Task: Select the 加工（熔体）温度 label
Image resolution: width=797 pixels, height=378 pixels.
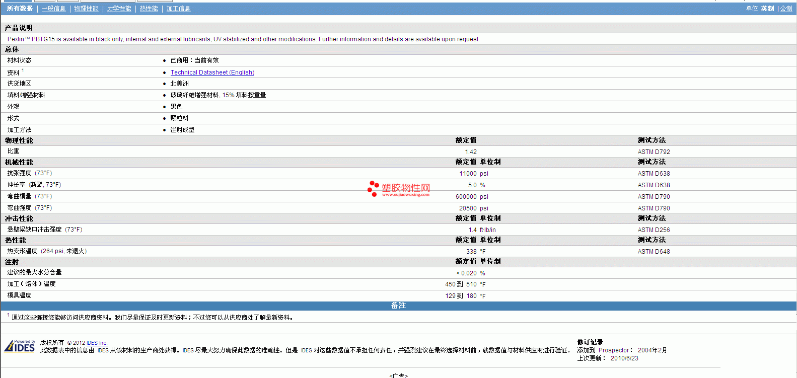Action: pyautogui.click(x=31, y=284)
